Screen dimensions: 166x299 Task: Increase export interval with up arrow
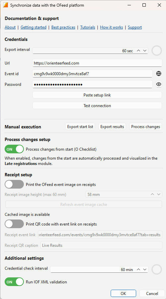[x=138, y=51]
